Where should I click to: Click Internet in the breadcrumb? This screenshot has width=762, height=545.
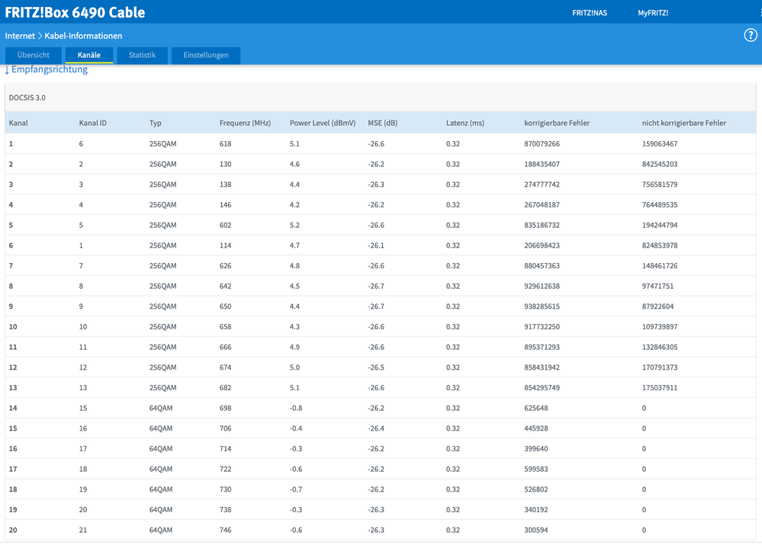tap(20, 36)
